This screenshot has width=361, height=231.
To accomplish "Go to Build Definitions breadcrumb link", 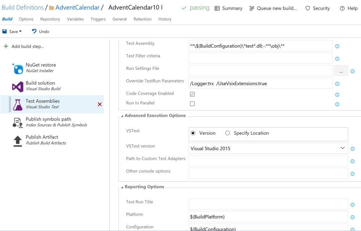I will pos(23,8).
